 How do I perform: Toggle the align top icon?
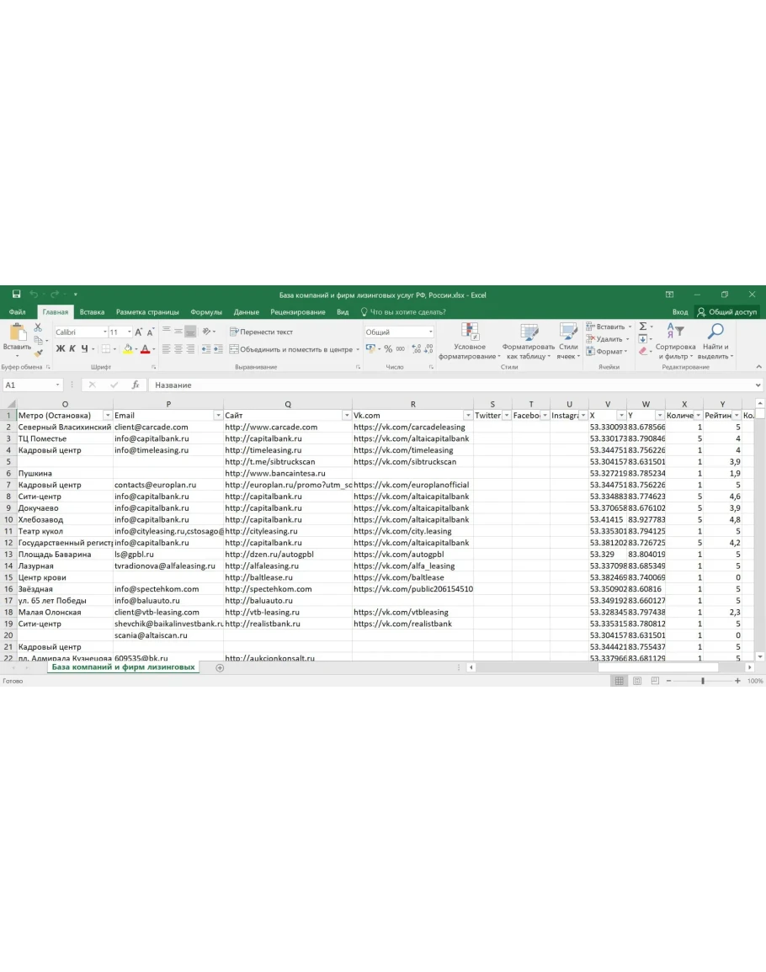click(166, 332)
